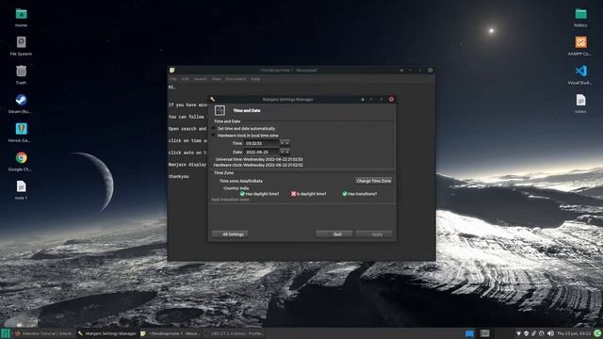Open View menu in Mousepad
This screenshot has width=603, height=339.
pyautogui.click(x=217, y=79)
